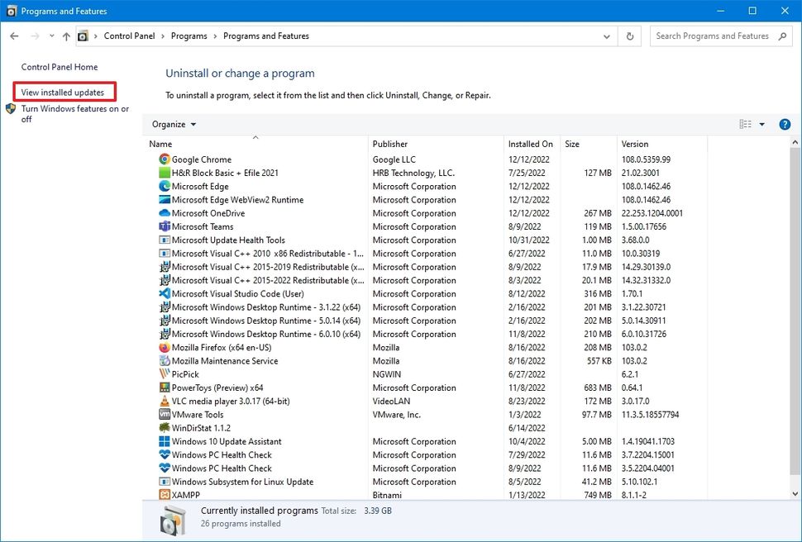Click the Microsoft Teams icon
This screenshot has width=802, height=542.
[x=163, y=226]
